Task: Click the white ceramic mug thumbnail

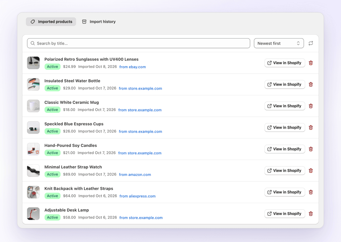Action: 33,106
